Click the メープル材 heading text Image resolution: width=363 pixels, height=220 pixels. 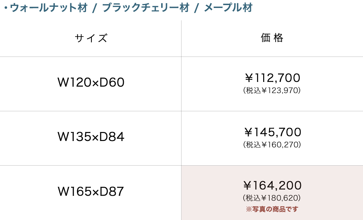coord(228,8)
